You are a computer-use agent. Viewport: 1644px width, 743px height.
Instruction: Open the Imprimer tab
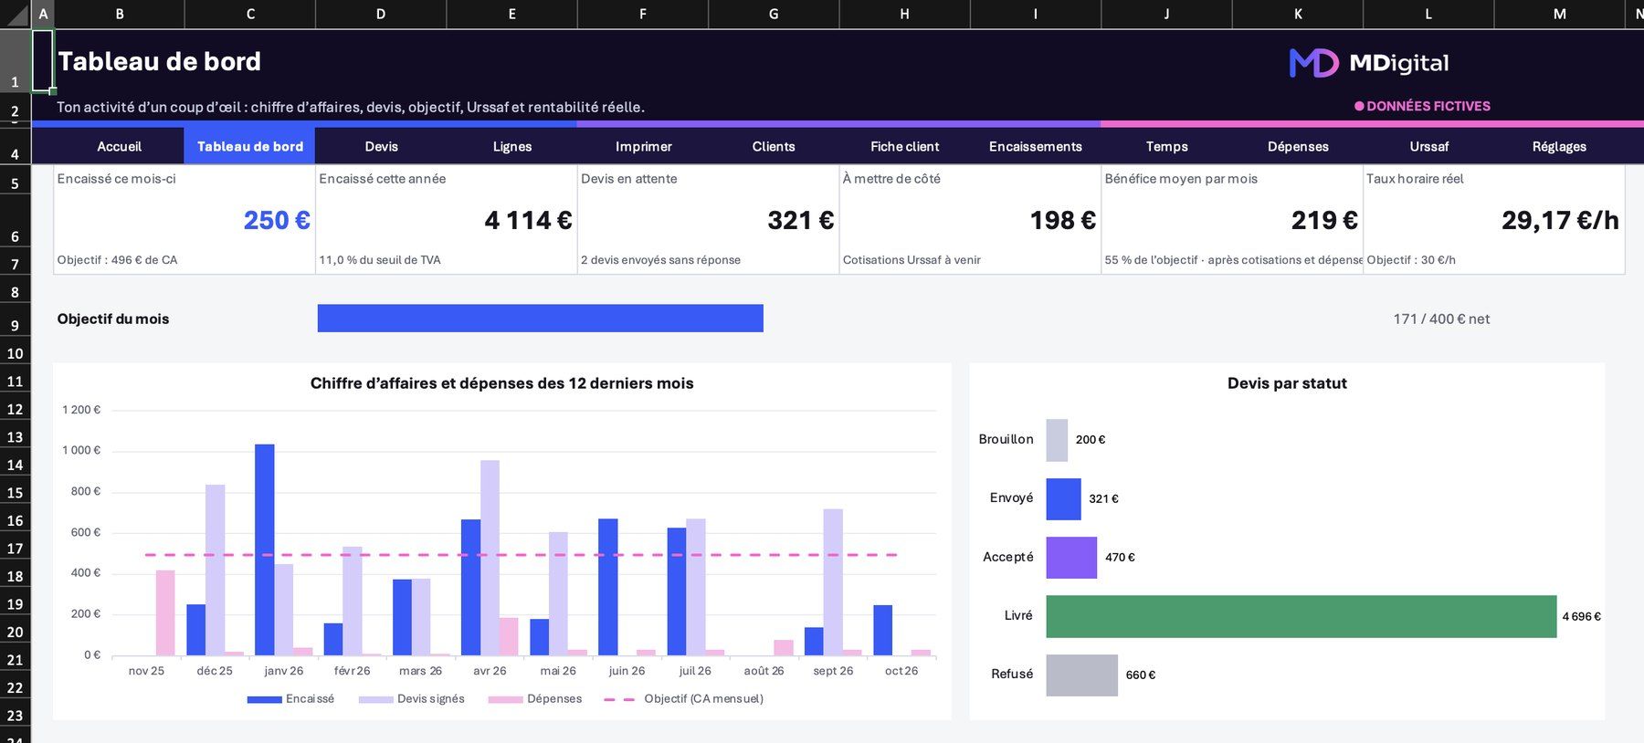643,146
